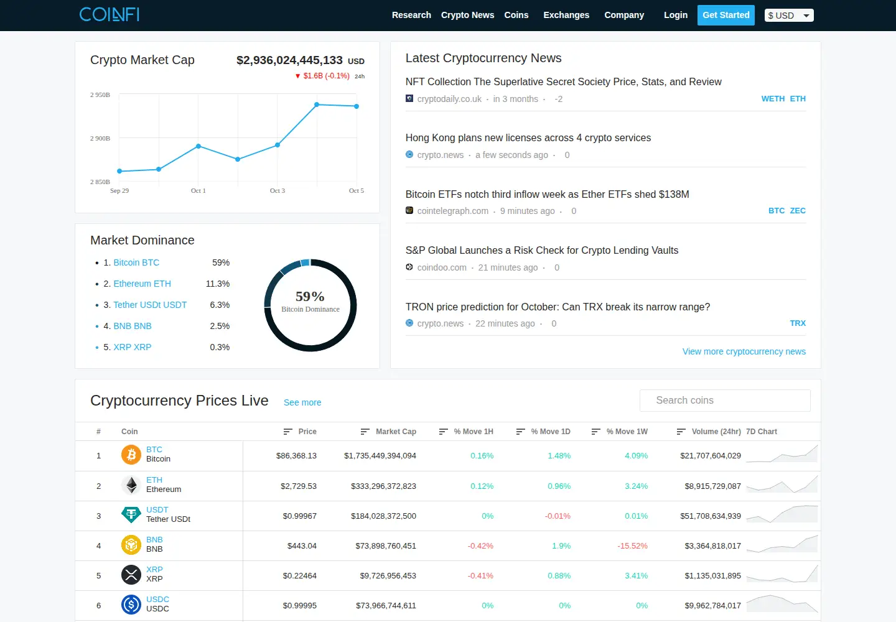Click the USDC coin logo icon

[x=131, y=605]
